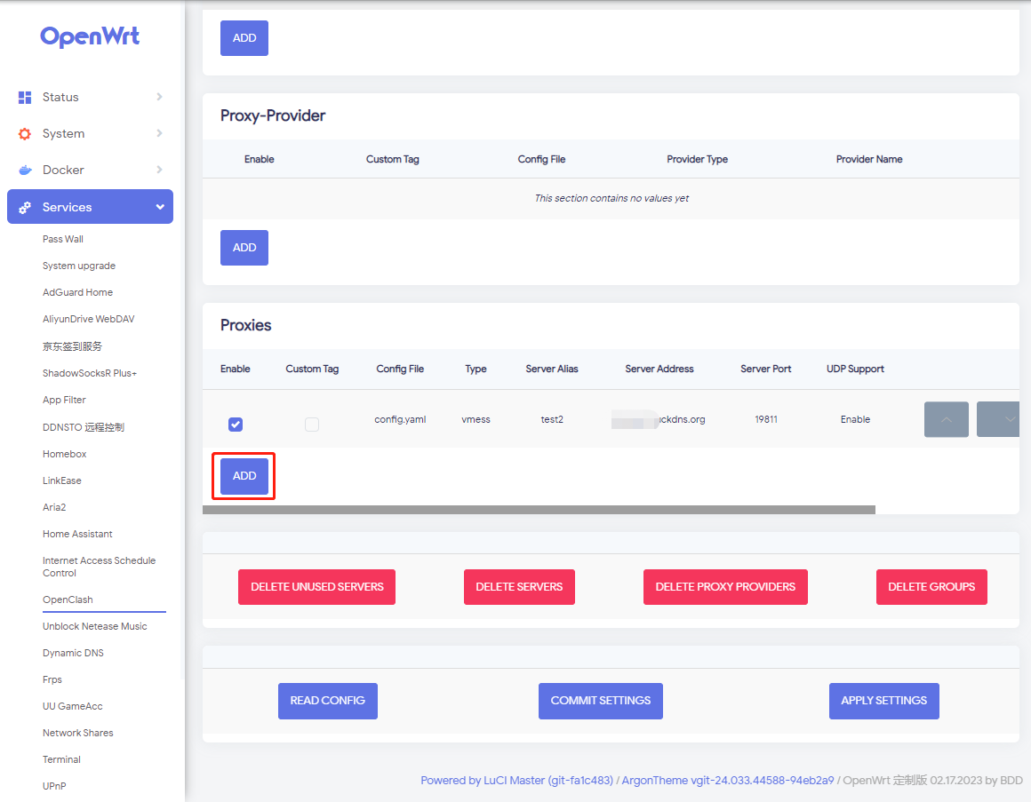The image size is (1031, 802).
Task: Open Terminal menu entry
Action: 61,759
